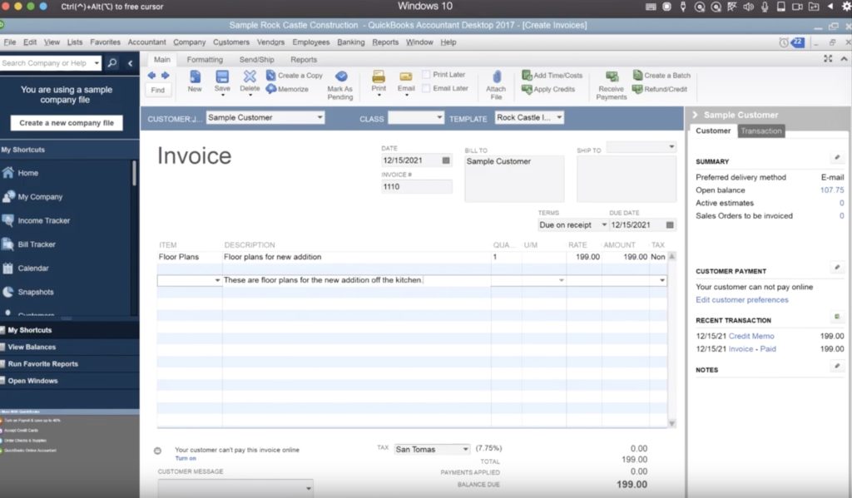
Task: Open the Accountant menu
Action: pos(146,42)
